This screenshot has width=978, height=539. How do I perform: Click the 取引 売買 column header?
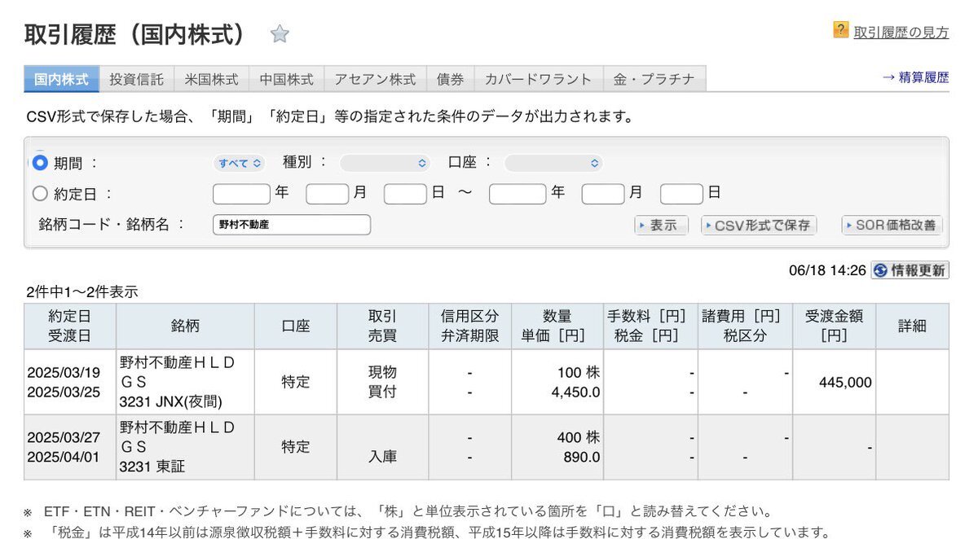pyautogui.click(x=382, y=326)
